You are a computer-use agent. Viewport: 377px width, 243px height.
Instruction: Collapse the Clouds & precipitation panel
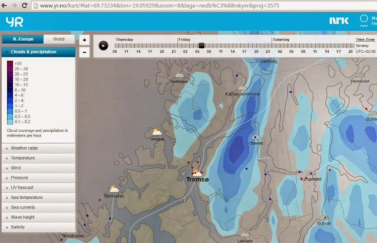click(38, 52)
